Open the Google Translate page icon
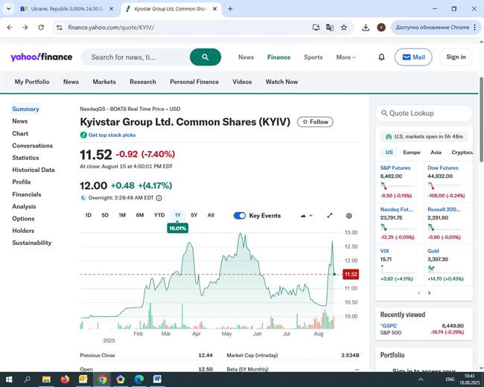 pos(330,28)
